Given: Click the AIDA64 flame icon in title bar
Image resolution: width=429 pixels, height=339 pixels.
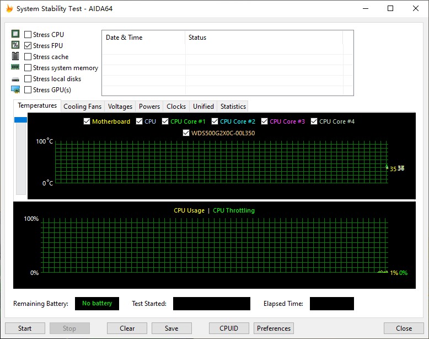Looking at the screenshot, I should point(9,8).
